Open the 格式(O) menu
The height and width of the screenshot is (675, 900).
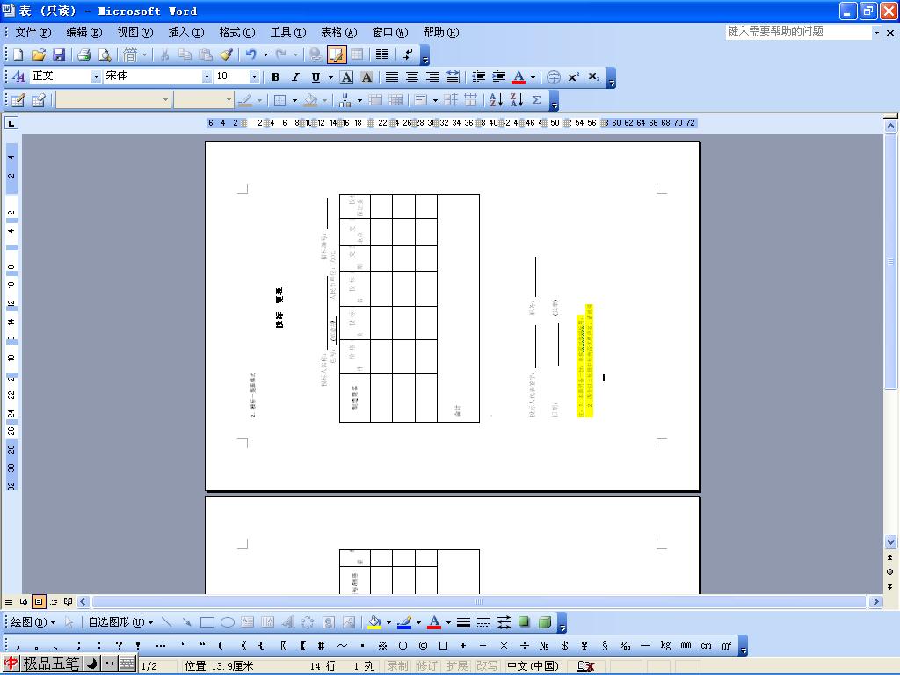[237, 33]
